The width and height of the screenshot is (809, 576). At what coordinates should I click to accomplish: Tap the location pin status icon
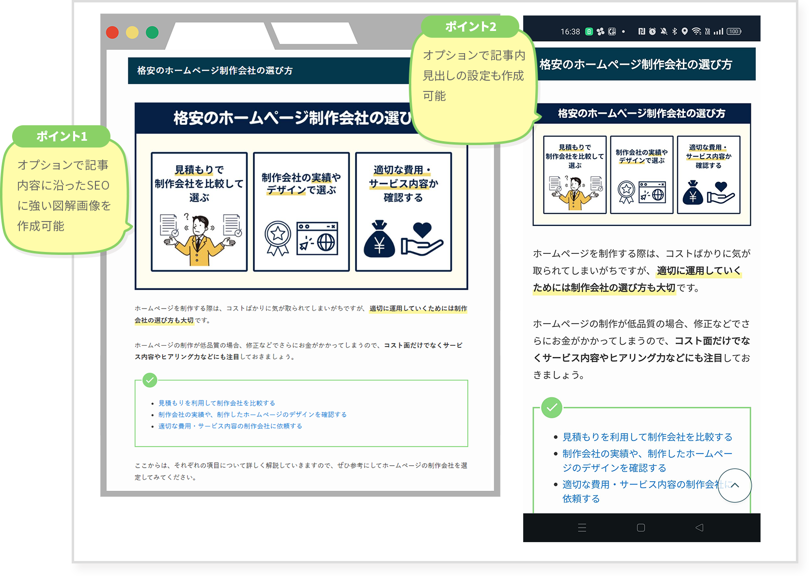coord(685,31)
